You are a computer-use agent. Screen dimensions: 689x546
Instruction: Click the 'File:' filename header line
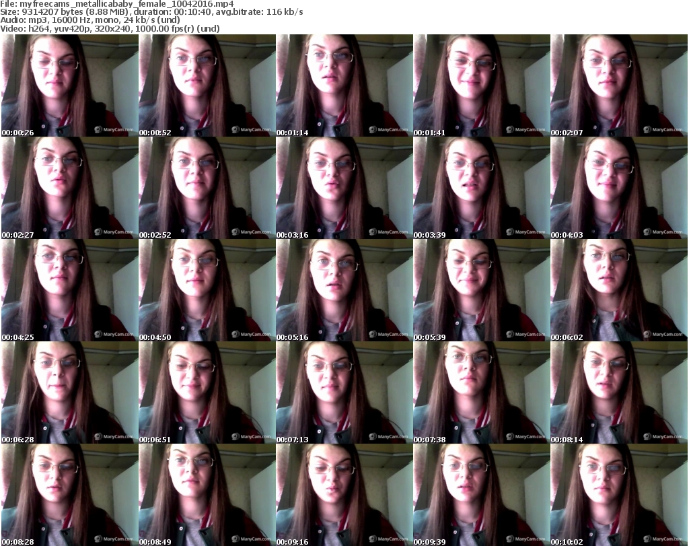click(x=117, y=4)
